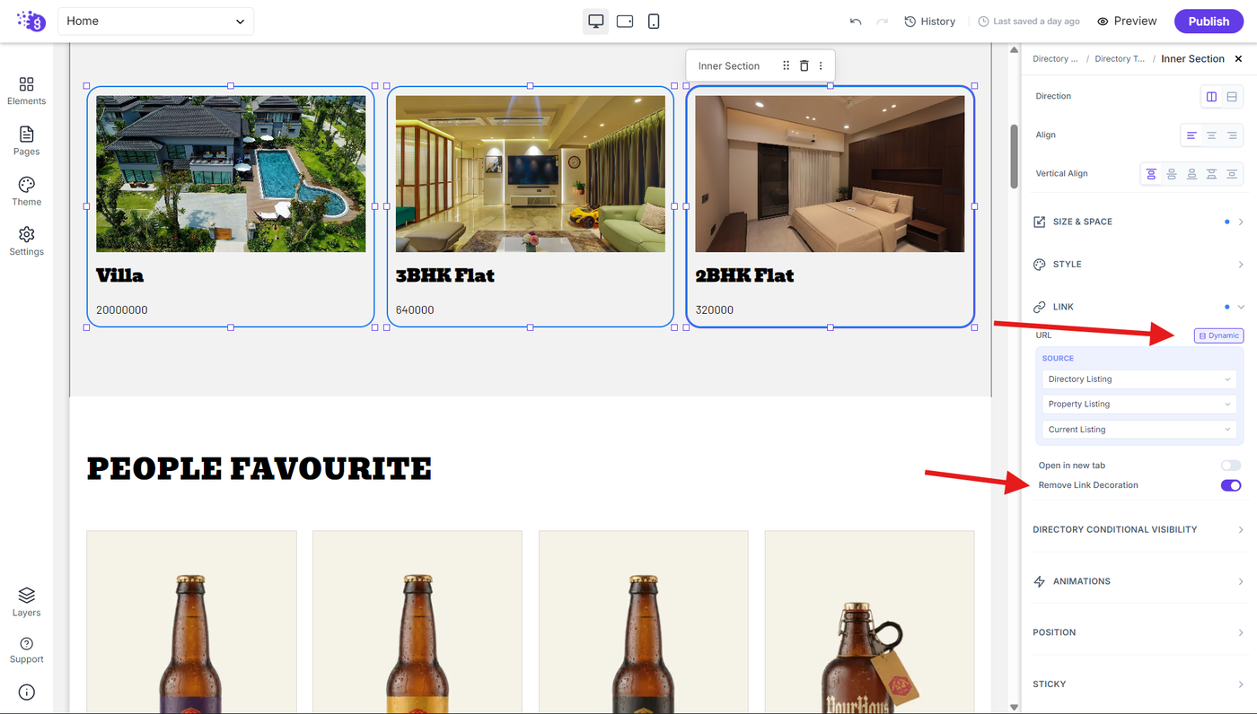The height and width of the screenshot is (714, 1257).
Task: Switch to tablet preview mode
Action: point(625,22)
